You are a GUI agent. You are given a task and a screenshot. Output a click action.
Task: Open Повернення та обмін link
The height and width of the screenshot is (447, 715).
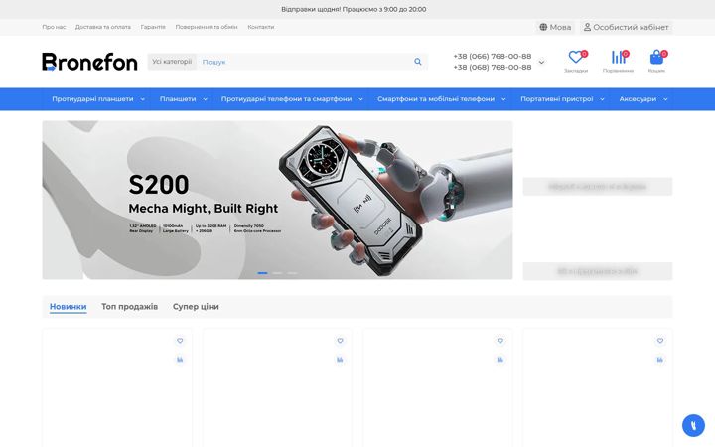click(207, 27)
